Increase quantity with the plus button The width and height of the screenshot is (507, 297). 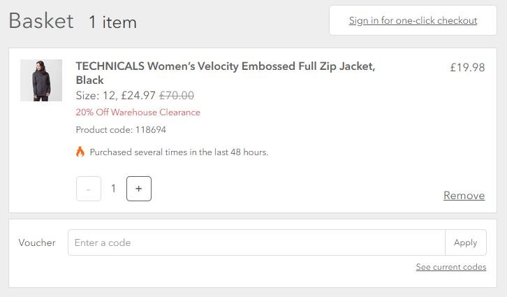pos(139,189)
